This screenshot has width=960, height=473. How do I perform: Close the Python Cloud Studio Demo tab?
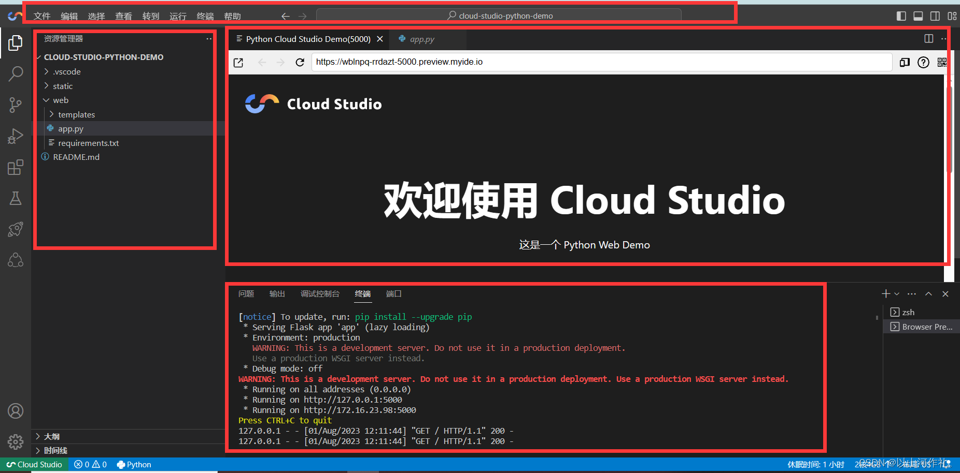[x=380, y=39]
